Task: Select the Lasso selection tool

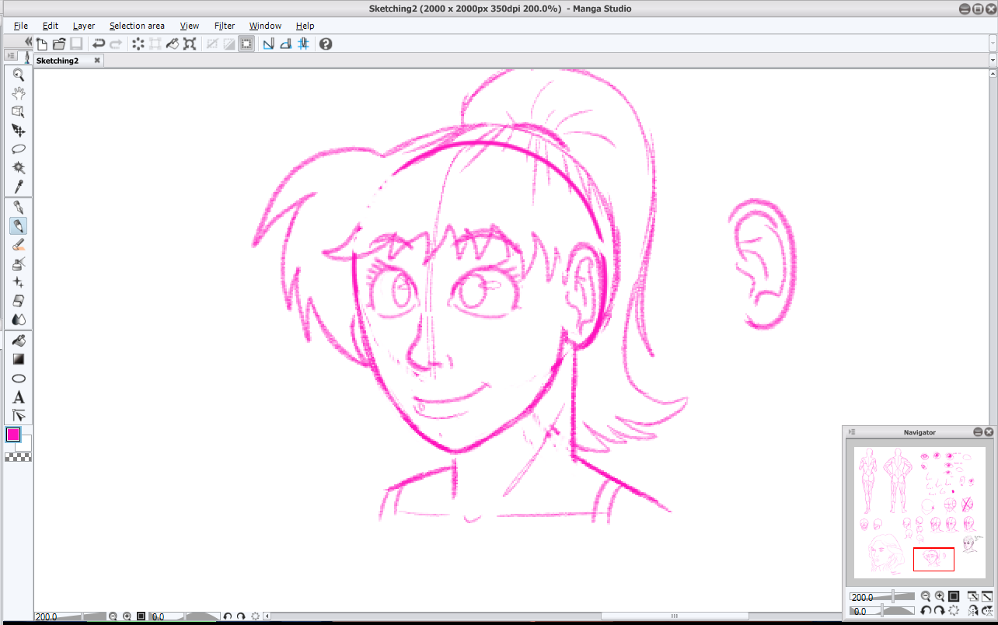Action: 19,148
